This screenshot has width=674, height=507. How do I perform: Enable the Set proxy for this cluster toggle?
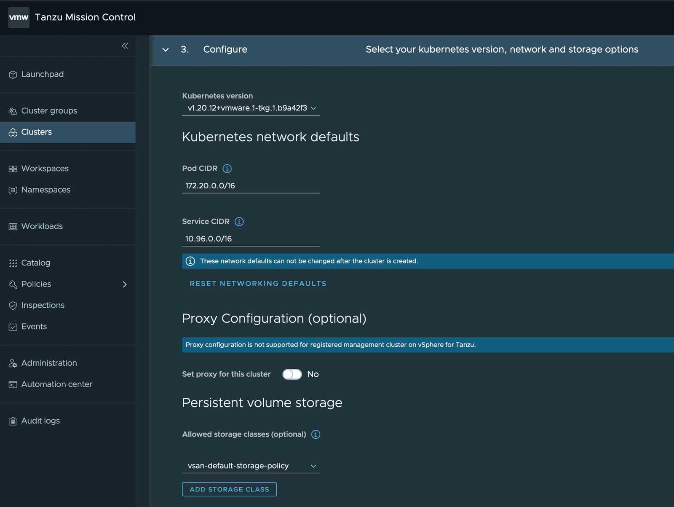pos(292,374)
